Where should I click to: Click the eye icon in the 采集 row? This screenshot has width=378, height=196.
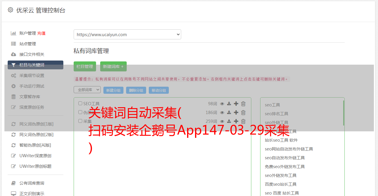click(222, 121)
